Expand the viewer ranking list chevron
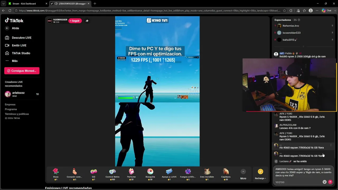 click(x=303, y=46)
